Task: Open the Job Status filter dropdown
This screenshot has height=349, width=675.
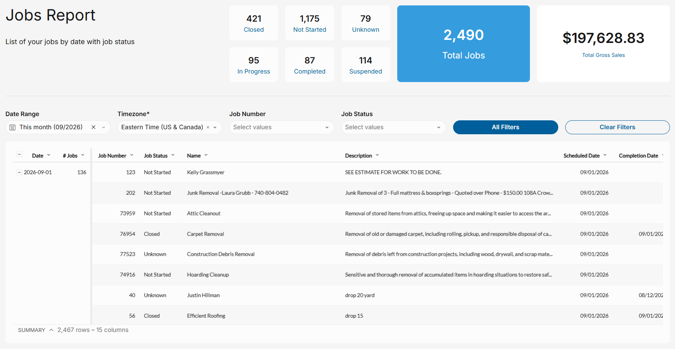Action: [394, 127]
